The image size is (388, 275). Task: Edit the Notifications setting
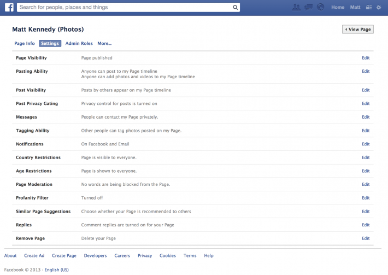click(x=366, y=144)
